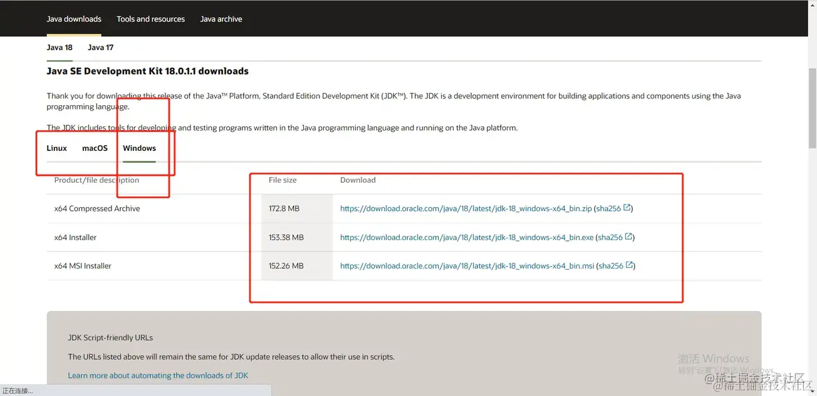Click the Product/file description column header
817x396 pixels.
(x=96, y=180)
